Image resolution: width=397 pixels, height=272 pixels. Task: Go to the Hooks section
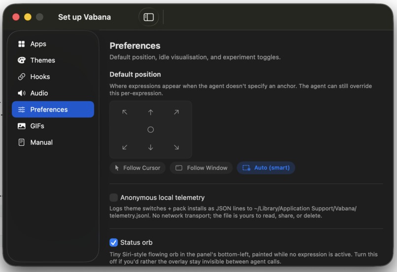tap(53, 77)
